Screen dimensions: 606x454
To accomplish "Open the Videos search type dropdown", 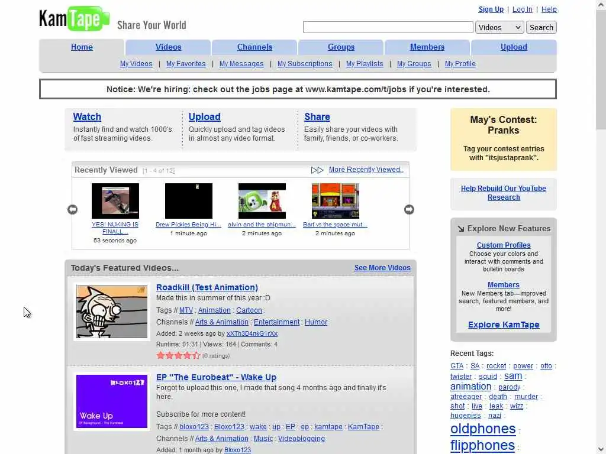I will coord(499,27).
